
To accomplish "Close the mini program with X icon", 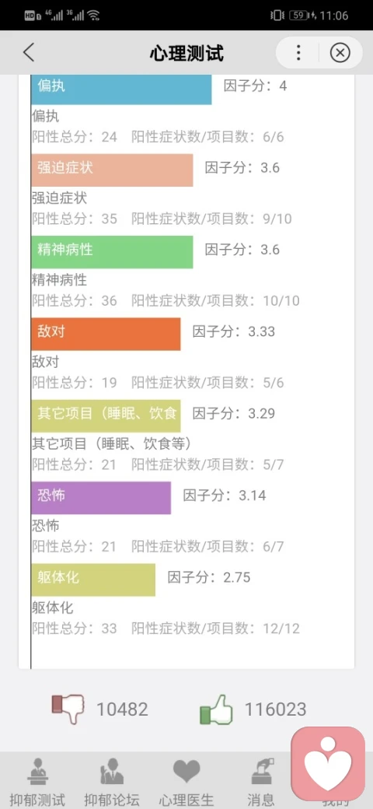I will click(x=340, y=53).
